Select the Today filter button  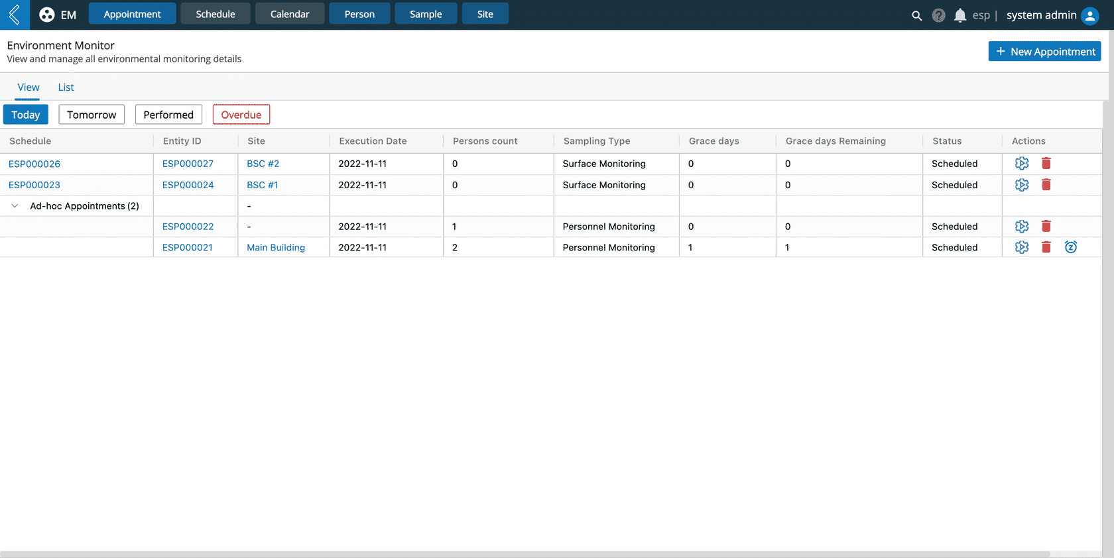(x=26, y=115)
